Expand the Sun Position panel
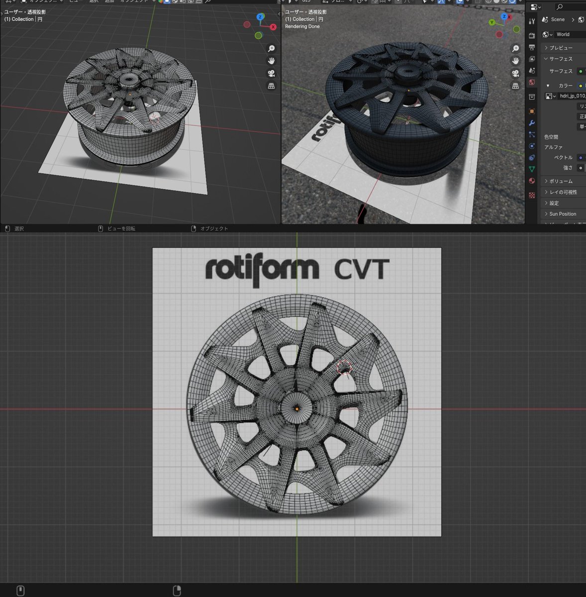The height and width of the screenshot is (597, 586). point(563,214)
